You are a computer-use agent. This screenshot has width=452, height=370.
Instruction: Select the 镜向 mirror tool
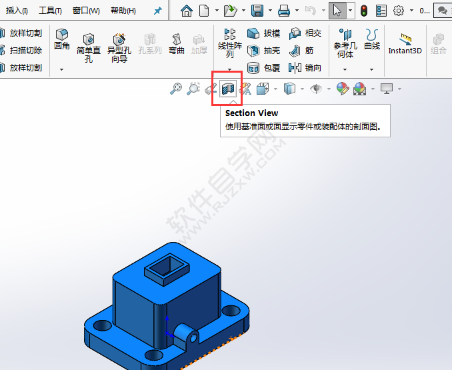pos(305,68)
